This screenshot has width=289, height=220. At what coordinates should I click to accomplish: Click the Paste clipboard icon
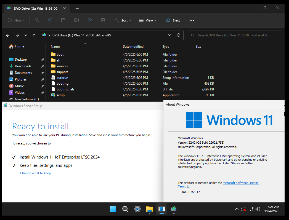[x=63, y=20]
